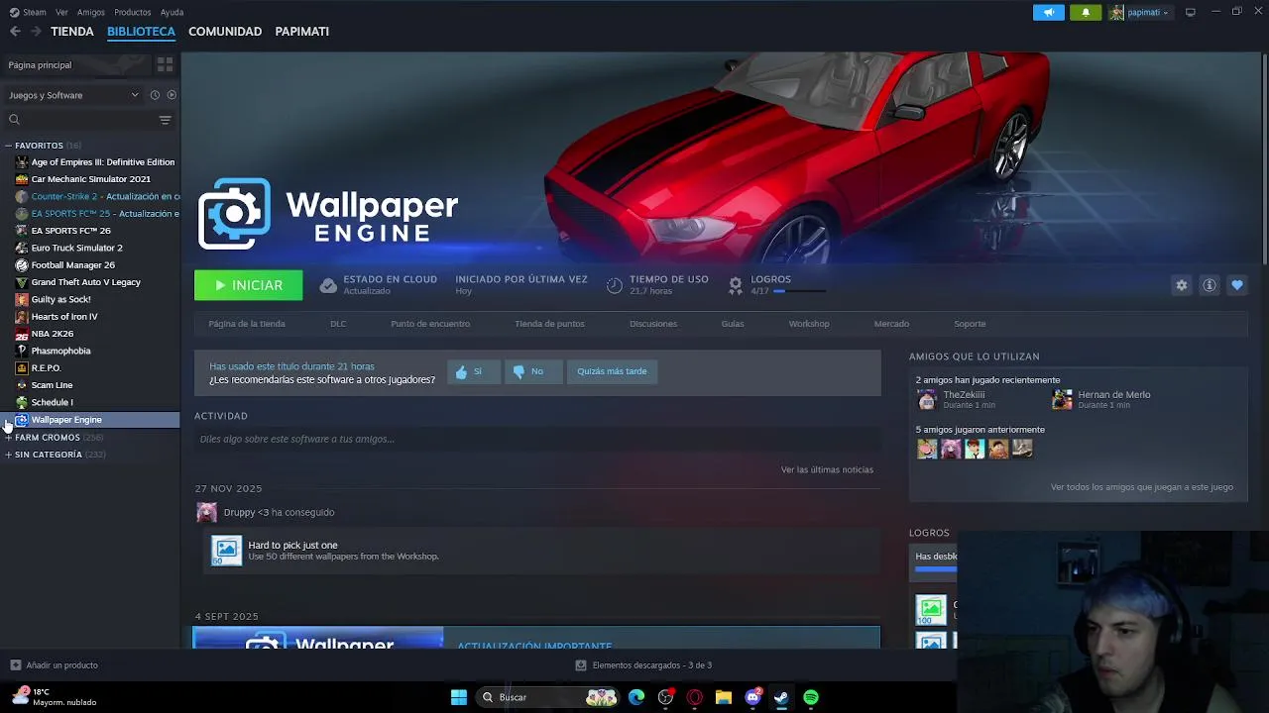
Task: Click the achievements progress bar
Action: 799,291
